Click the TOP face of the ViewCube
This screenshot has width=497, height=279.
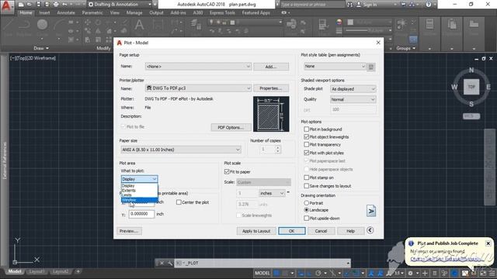471,87
